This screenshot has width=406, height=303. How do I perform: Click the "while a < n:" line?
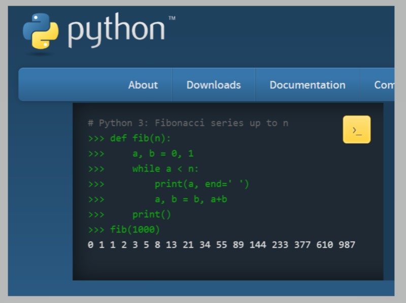pos(141,167)
